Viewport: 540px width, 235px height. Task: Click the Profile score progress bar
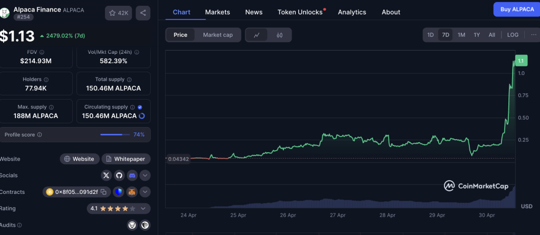(114, 134)
